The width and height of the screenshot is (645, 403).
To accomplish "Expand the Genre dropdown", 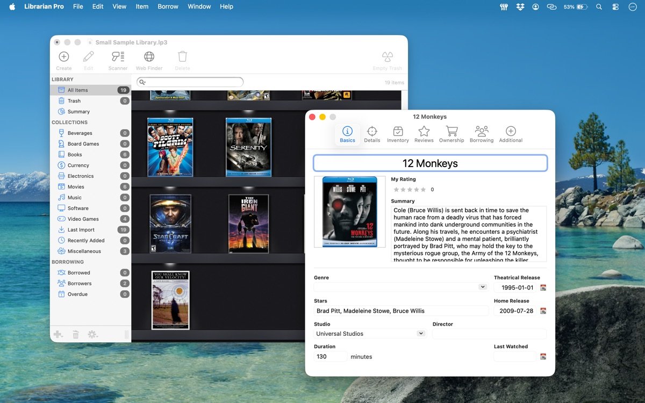I will 482,287.
